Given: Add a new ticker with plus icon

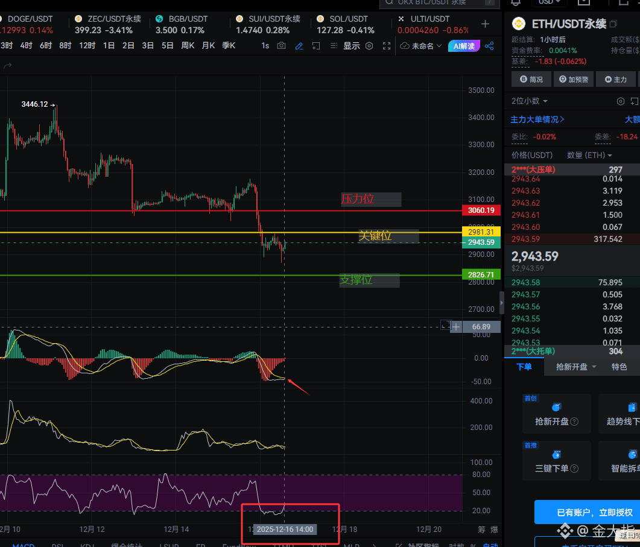Looking at the screenshot, I should pos(485,24).
